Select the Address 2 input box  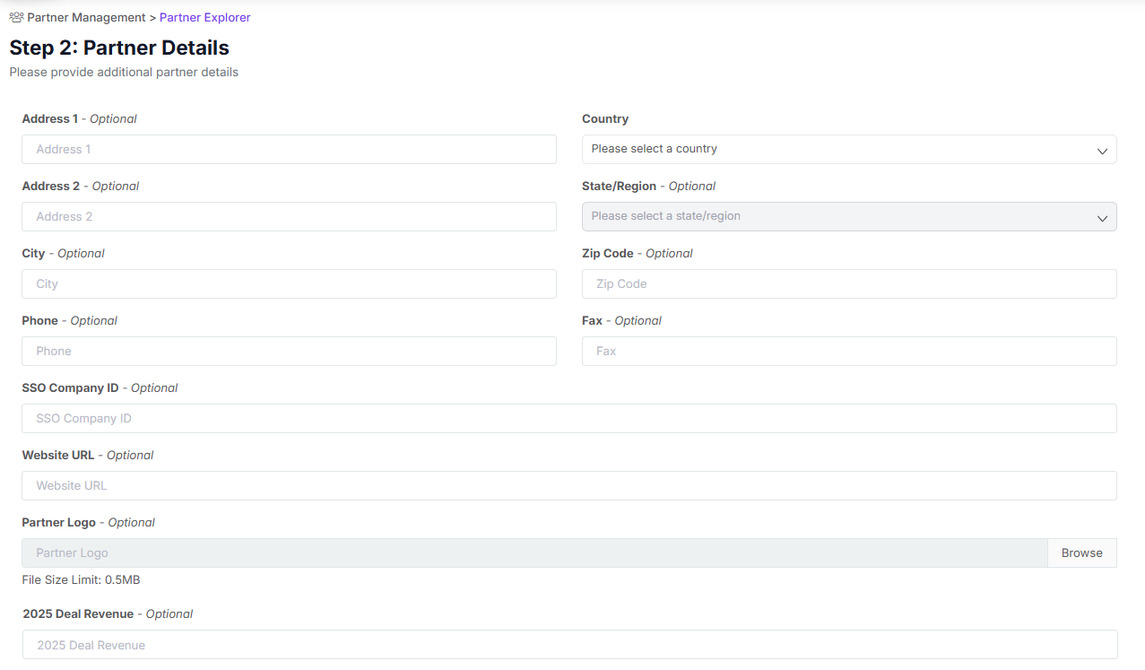[289, 216]
